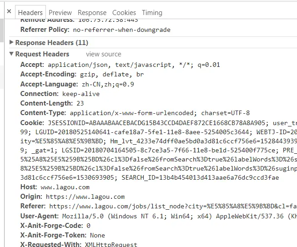Collapse the Request Headers section

point(11,54)
